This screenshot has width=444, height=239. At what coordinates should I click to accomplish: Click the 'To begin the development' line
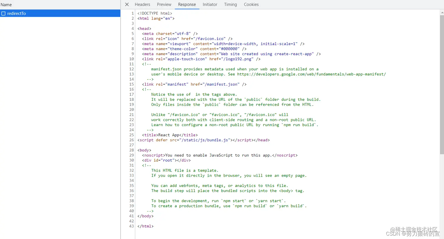pos(218,201)
